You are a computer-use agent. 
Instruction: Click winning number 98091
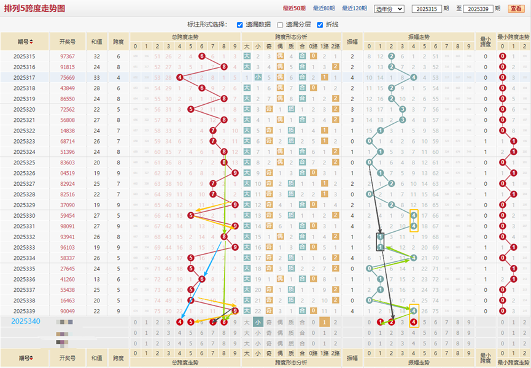(68, 226)
